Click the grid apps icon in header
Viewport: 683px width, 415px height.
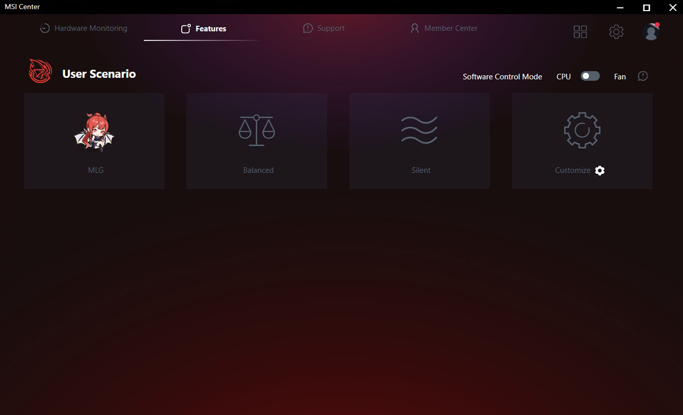click(x=580, y=32)
